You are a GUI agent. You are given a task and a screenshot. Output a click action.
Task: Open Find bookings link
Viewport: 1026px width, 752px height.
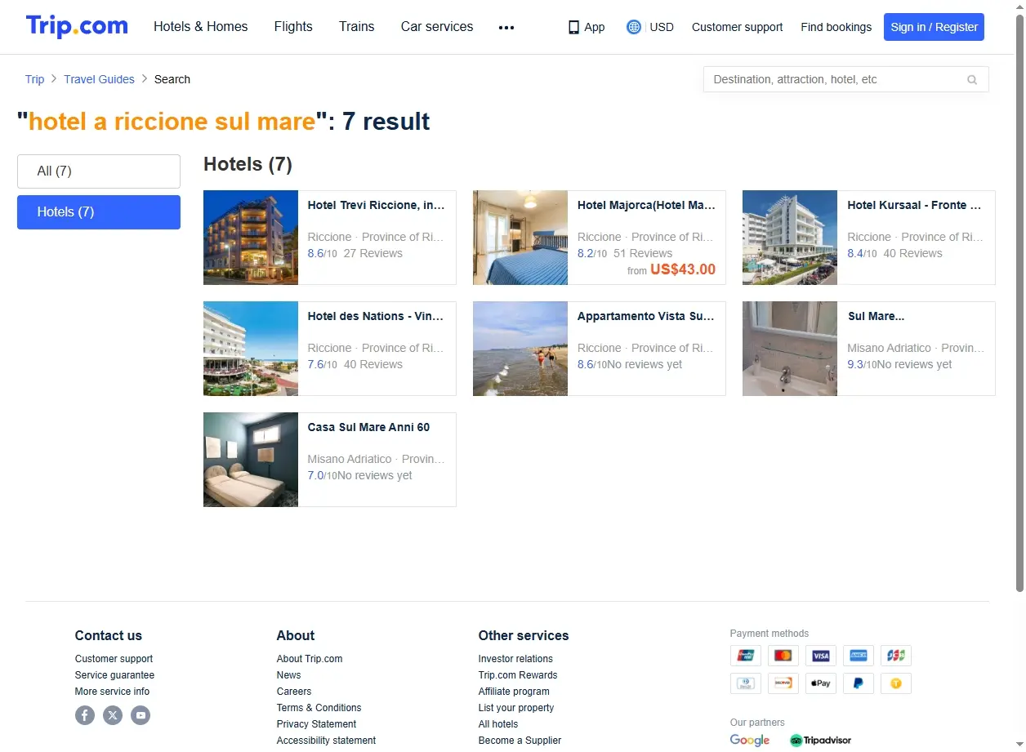pyautogui.click(x=836, y=27)
